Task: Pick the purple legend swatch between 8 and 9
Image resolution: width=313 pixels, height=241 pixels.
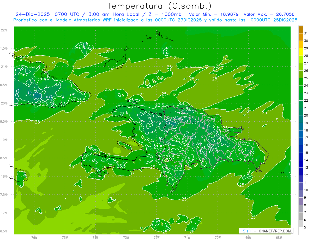Action: tap(301, 201)
